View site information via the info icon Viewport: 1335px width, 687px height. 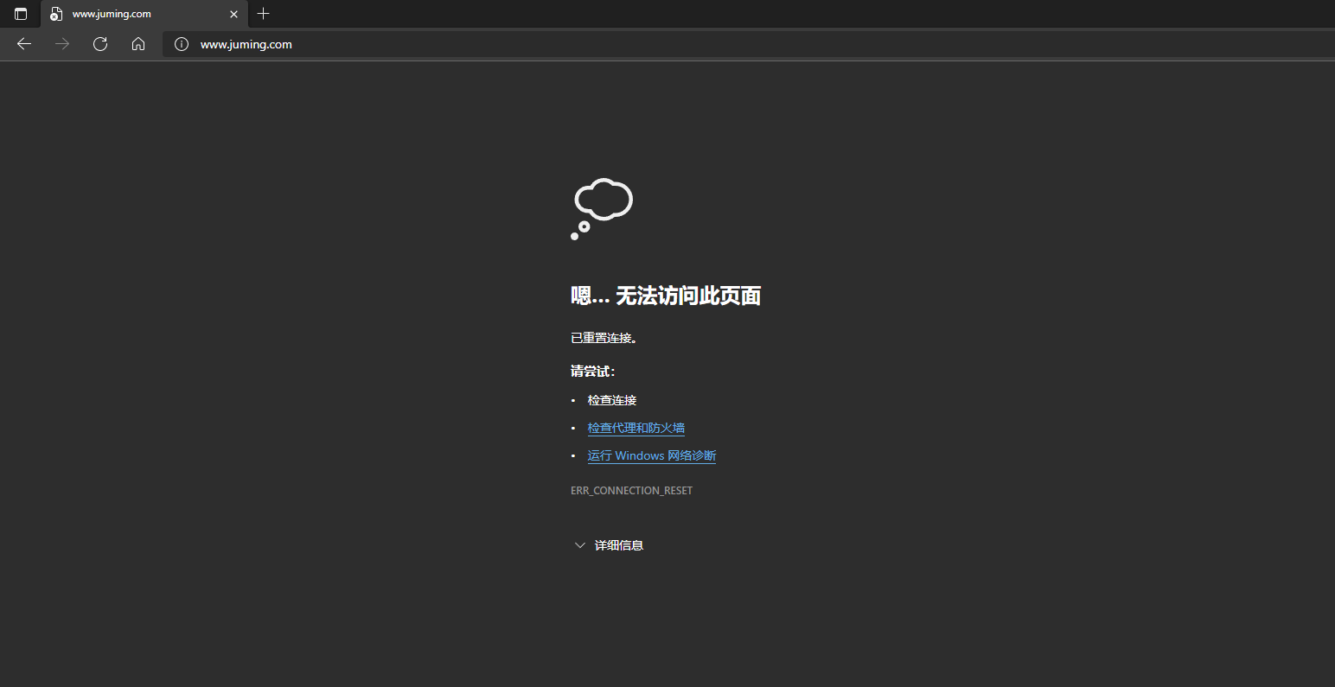pos(181,44)
